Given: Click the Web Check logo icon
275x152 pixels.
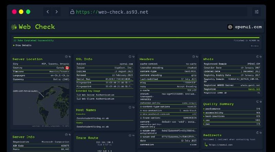Looking at the screenshot, I should pos(14,27).
